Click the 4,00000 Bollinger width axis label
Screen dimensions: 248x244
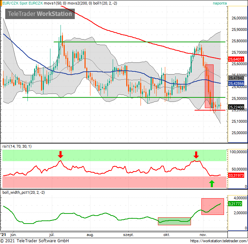click(x=240, y=198)
